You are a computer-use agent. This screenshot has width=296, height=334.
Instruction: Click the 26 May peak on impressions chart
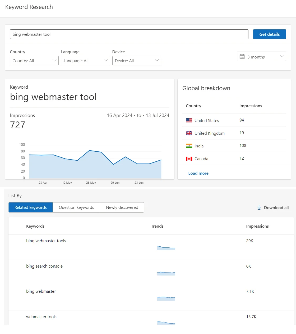click(x=90, y=151)
